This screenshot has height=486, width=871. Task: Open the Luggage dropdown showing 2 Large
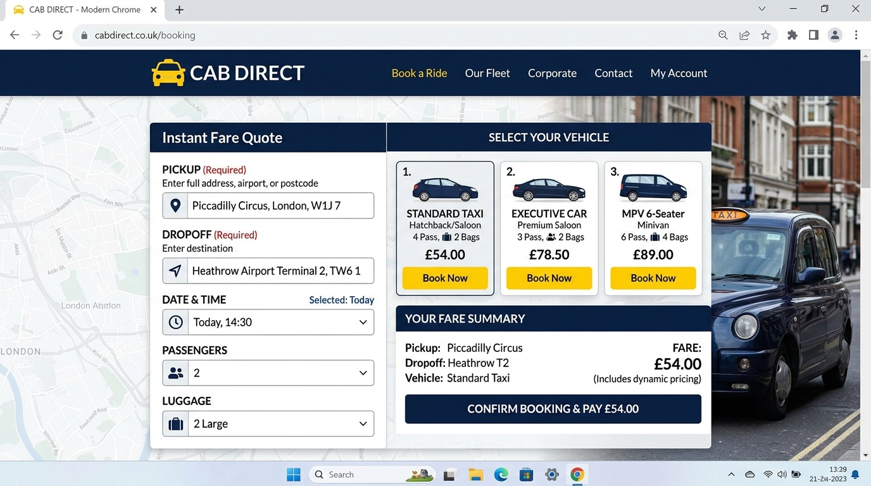point(268,423)
